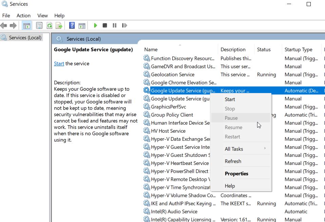Click the Export List toolbar icon
Screen dimensions: 325x222
[59, 25]
